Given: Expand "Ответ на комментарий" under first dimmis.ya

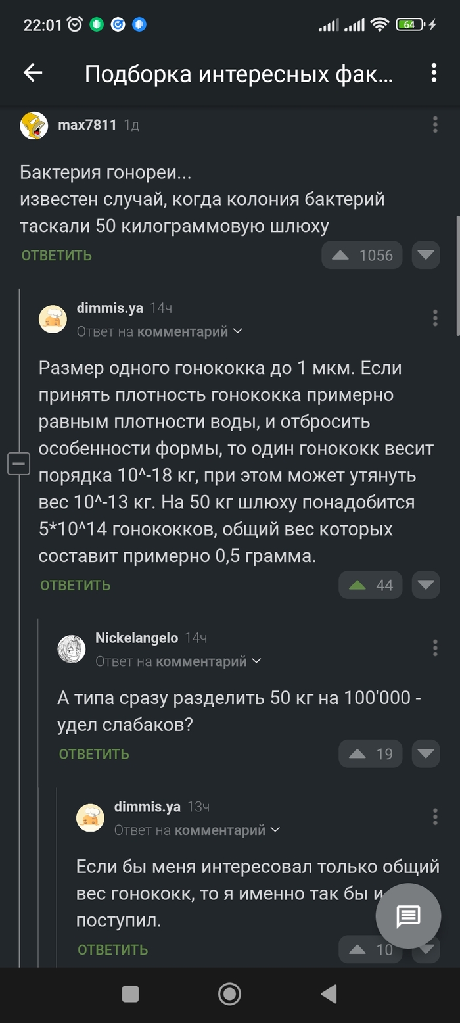Looking at the screenshot, I should pyautogui.click(x=160, y=331).
